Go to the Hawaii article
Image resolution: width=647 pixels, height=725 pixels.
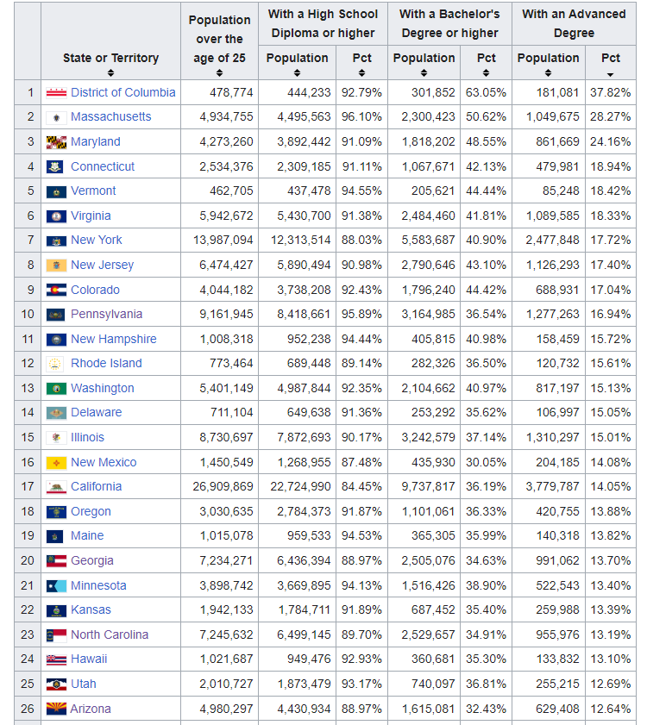[x=89, y=659]
